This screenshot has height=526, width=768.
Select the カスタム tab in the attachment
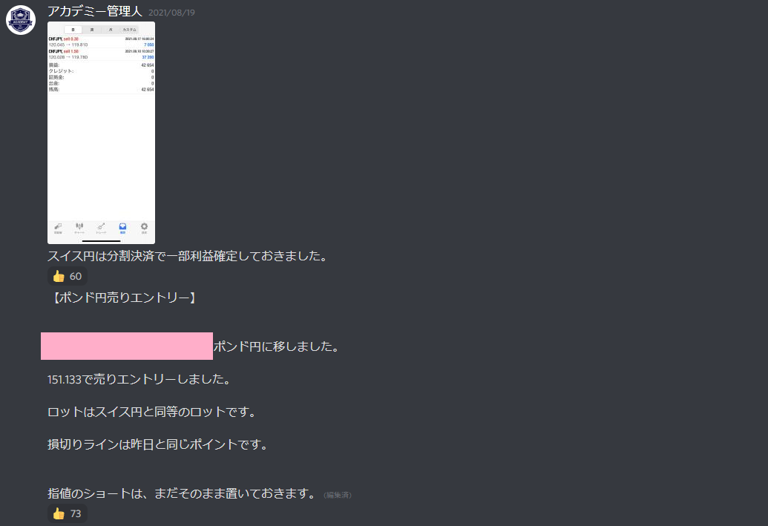129,30
